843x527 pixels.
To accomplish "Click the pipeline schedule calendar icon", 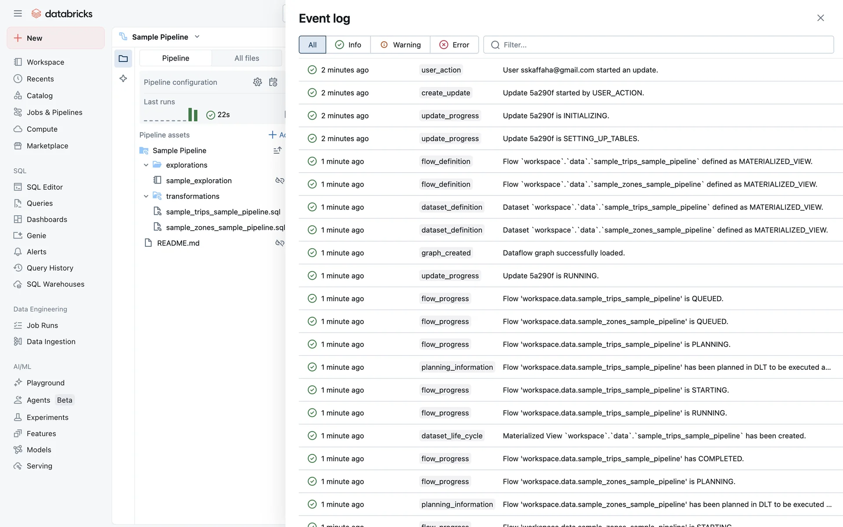I will (273, 82).
